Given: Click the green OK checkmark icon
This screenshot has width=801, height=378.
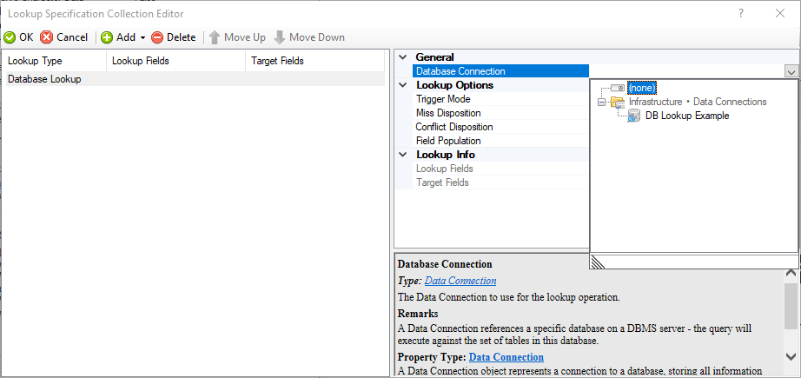Looking at the screenshot, I should point(10,37).
